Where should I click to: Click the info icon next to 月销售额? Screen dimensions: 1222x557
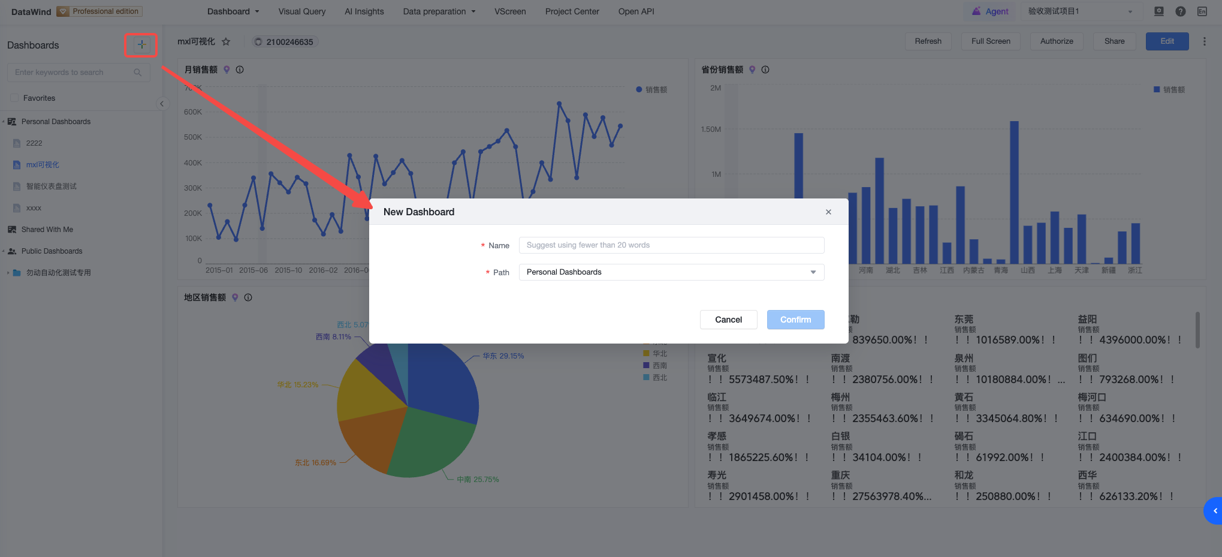tap(240, 70)
